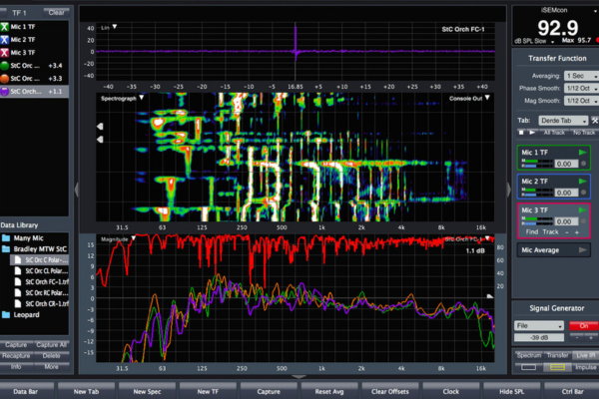
Task: Open the Phase Smooth 1/12 Oct dropdown
Action: click(581, 88)
